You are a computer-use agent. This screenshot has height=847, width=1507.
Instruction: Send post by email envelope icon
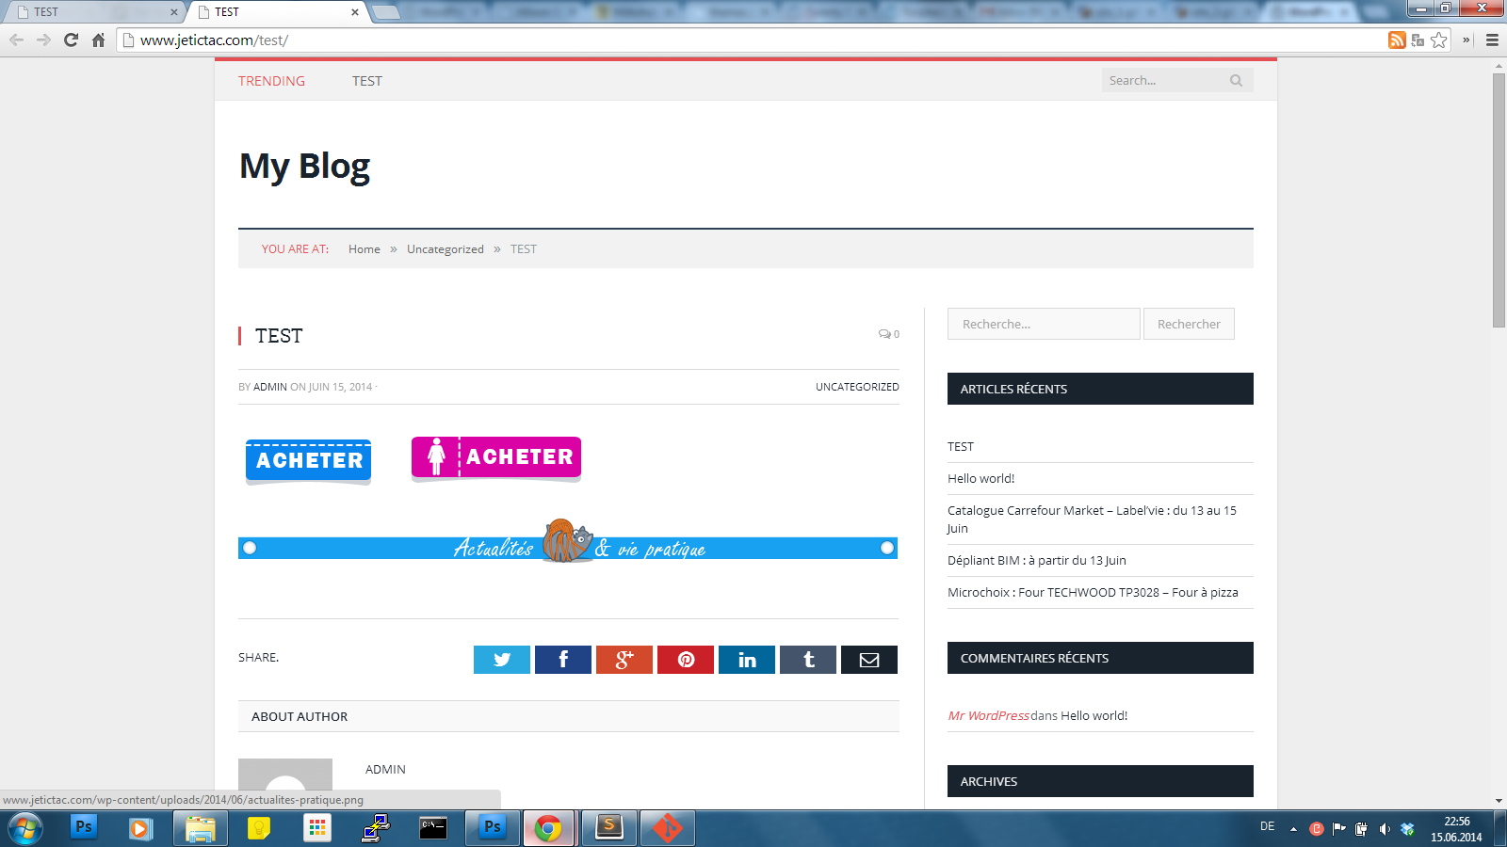868,660
